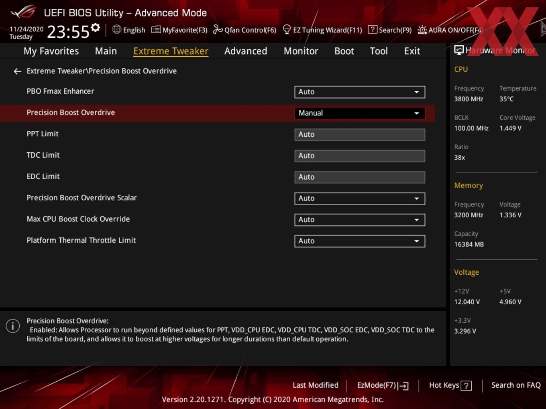Image resolution: width=546 pixels, height=409 pixels.
Task: Switch to EzMode(F7)
Action: point(383,385)
